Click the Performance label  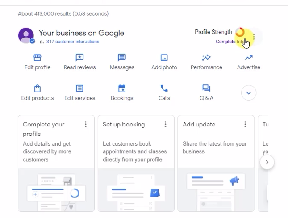pyautogui.click(x=206, y=67)
